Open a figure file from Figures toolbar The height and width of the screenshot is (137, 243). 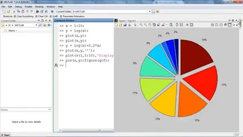pyautogui.click(x=121, y=25)
